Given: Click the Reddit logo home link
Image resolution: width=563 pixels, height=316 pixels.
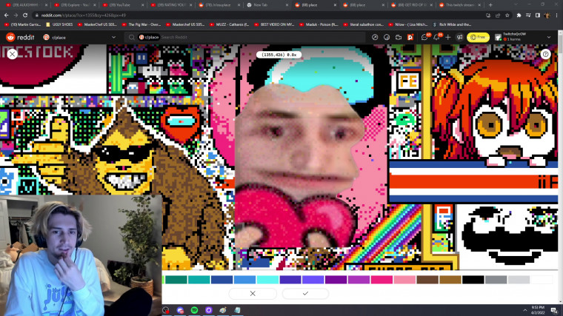Looking at the screenshot, I should coord(20,37).
